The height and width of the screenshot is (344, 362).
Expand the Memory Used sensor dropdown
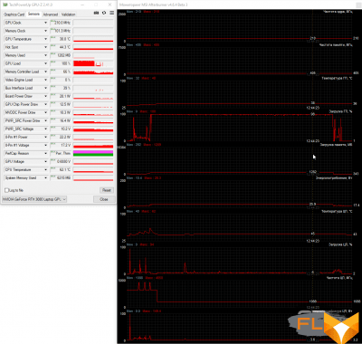[x=45, y=55]
